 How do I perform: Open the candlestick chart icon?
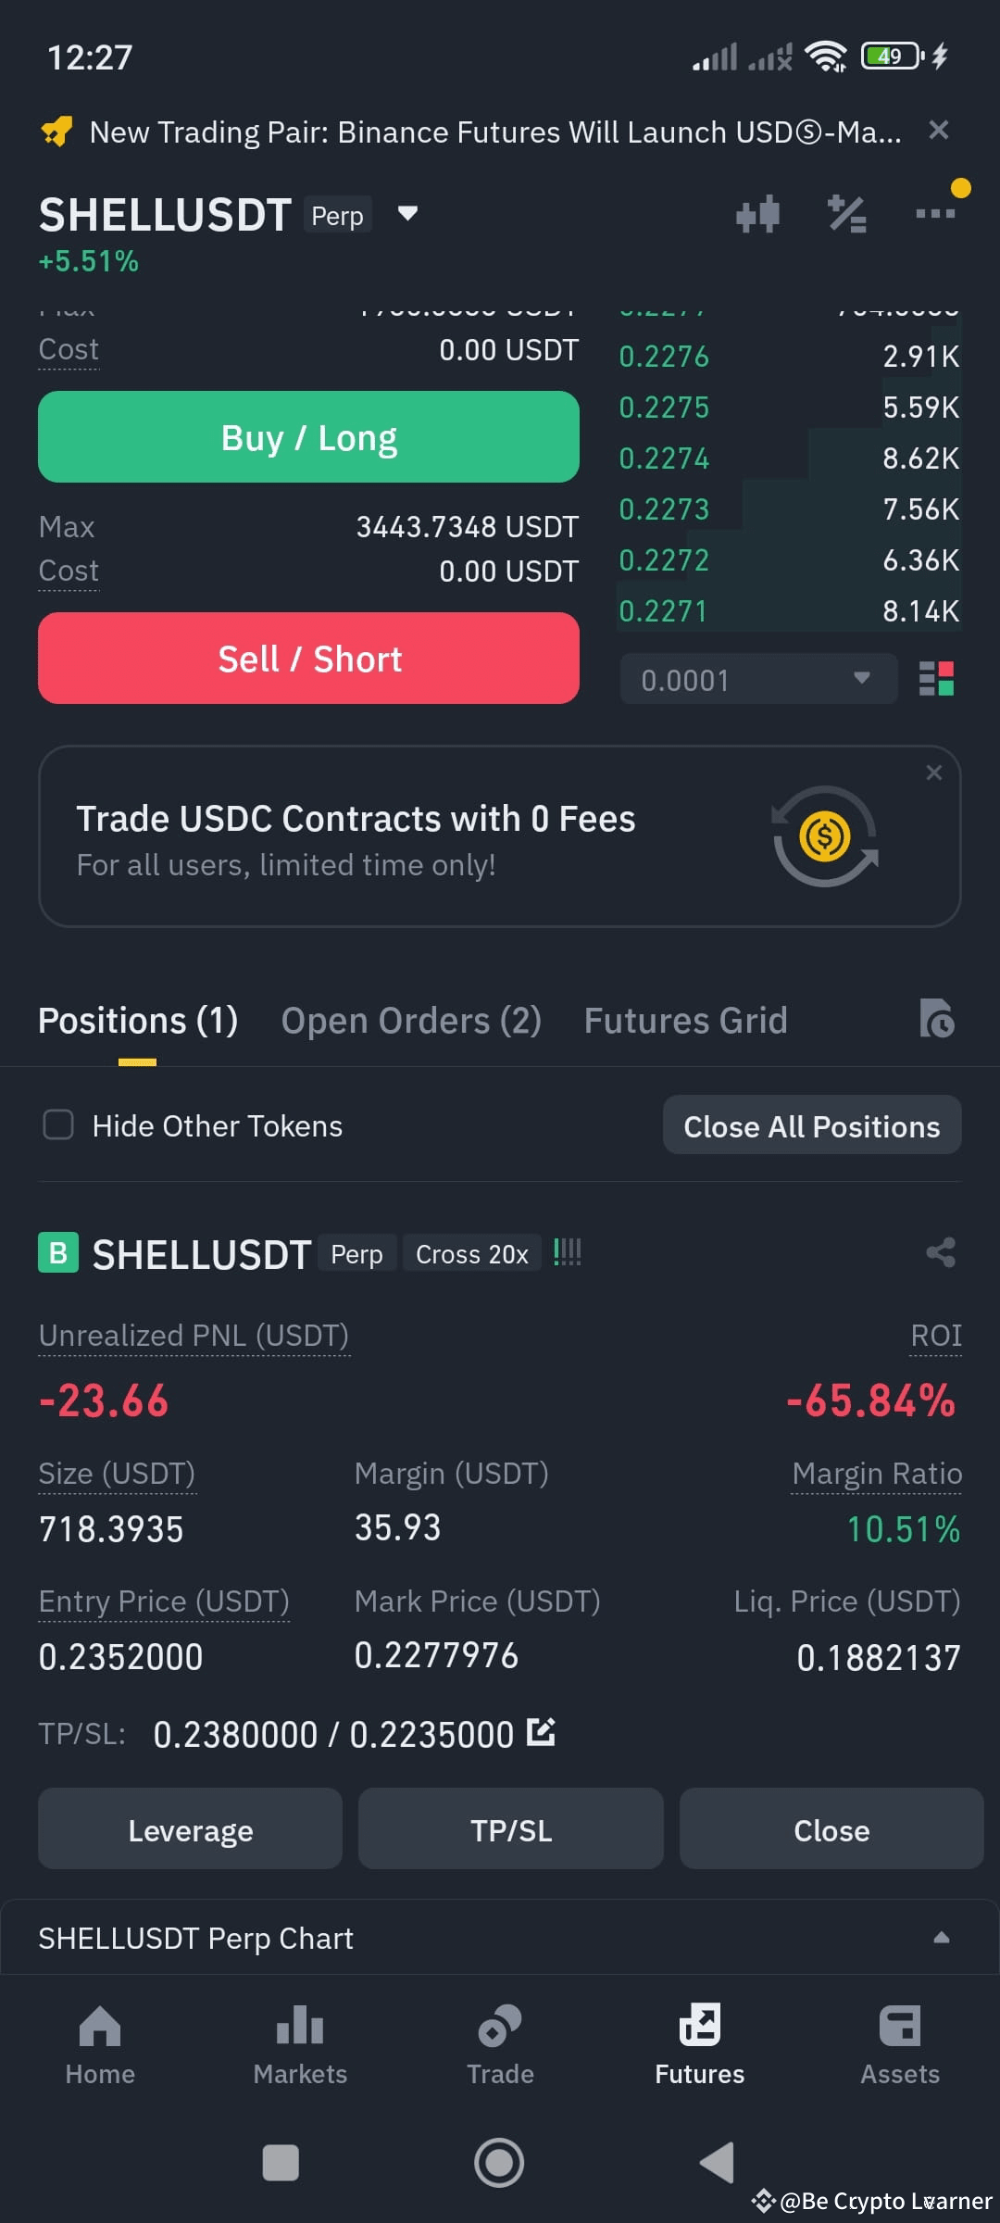[x=757, y=214]
